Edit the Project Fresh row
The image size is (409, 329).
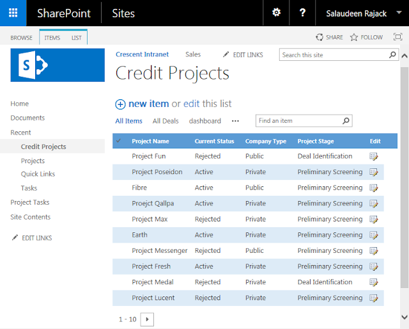(373, 266)
